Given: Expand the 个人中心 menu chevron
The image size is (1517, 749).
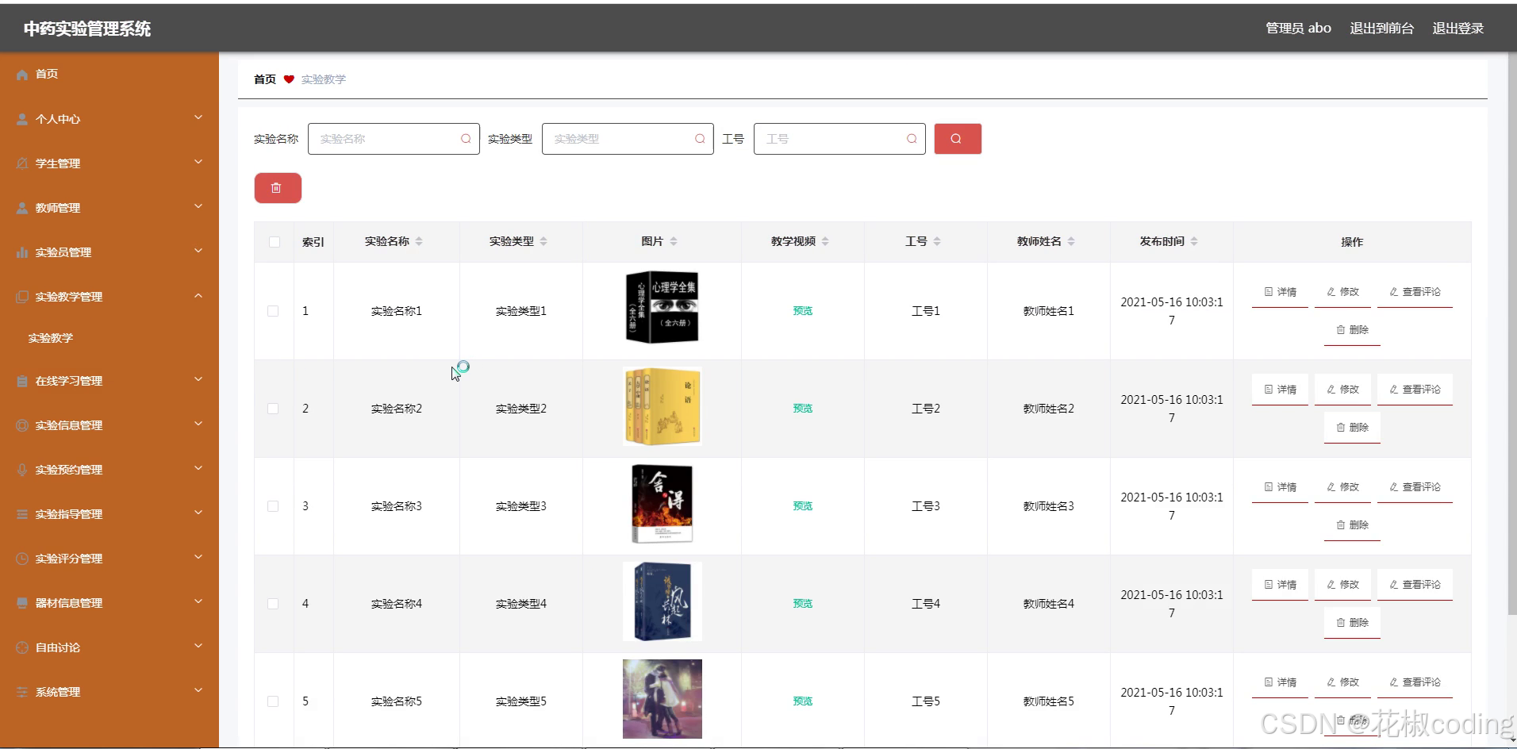Looking at the screenshot, I should 198,117.
